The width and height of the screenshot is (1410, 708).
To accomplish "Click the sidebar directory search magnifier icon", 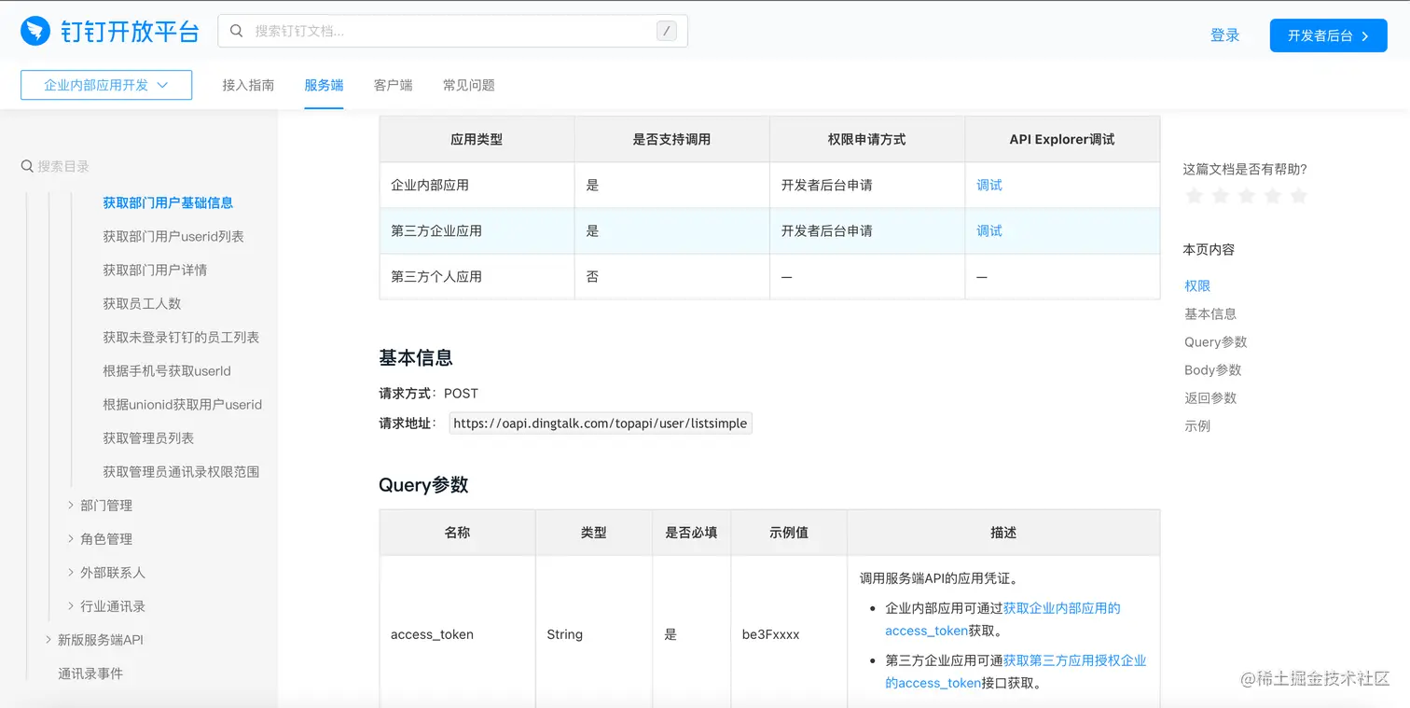I will [27, 166].
